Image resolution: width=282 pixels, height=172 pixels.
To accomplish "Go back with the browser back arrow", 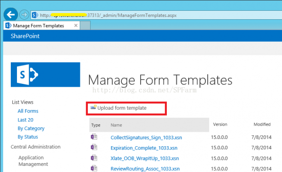I will [x=11, y=15].
